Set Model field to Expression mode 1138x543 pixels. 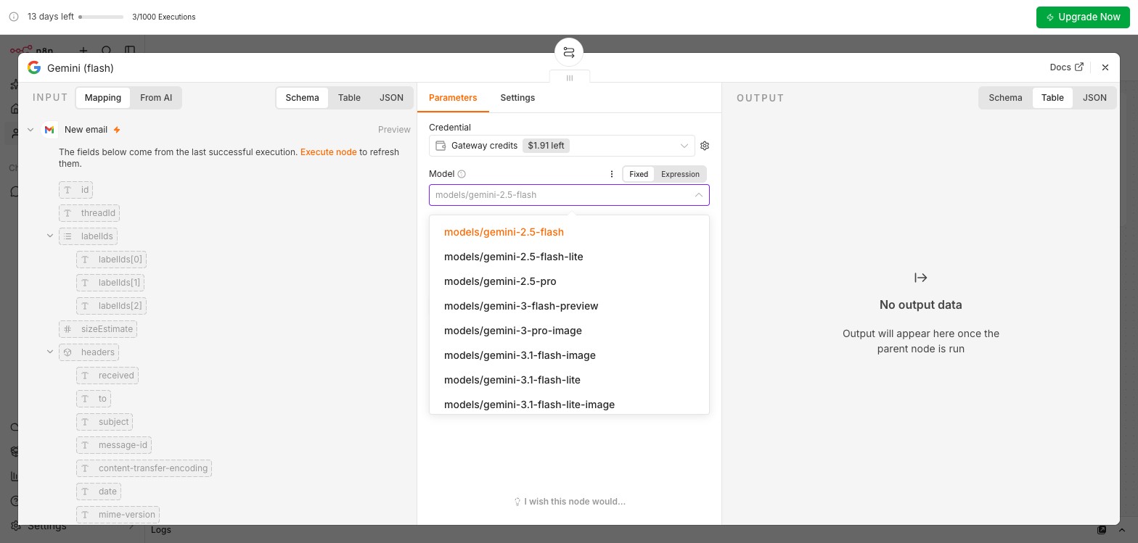click(x=680, y=174)
